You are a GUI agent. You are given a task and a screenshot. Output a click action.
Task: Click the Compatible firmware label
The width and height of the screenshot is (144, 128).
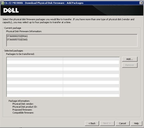pos(23,113)
